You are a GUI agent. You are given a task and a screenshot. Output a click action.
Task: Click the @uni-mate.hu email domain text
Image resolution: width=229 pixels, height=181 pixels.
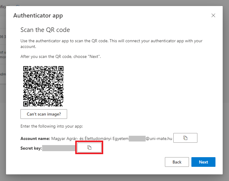pyautogui.click(x=159, y=138)
